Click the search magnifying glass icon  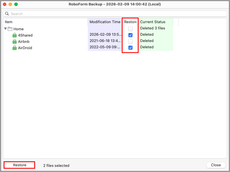(x=7, y=14)
